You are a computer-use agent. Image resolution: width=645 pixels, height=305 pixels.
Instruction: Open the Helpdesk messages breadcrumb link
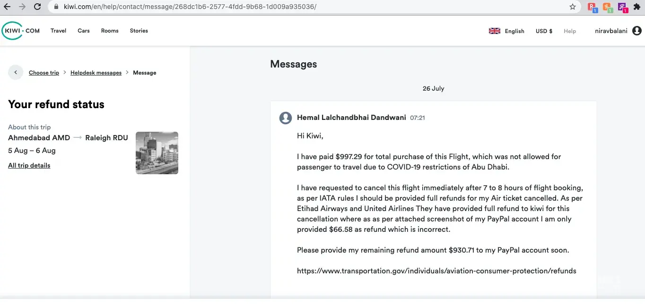pyautogui.click(x=96, y=73)
